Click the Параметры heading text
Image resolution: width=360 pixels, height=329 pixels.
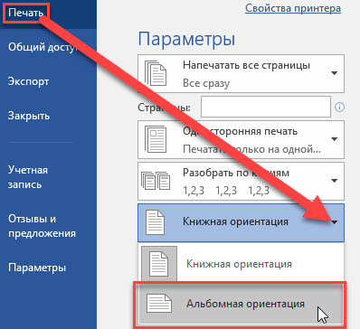coord(186,40)
